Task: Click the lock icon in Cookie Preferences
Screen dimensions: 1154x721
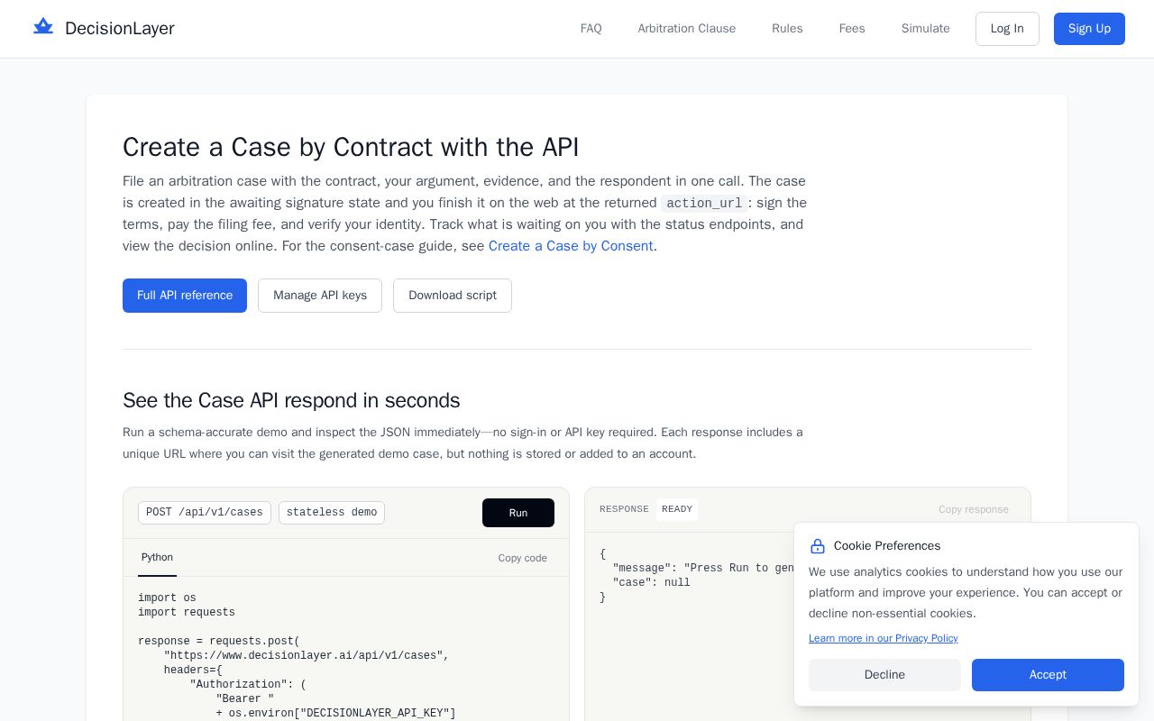Action: (818, 546)
